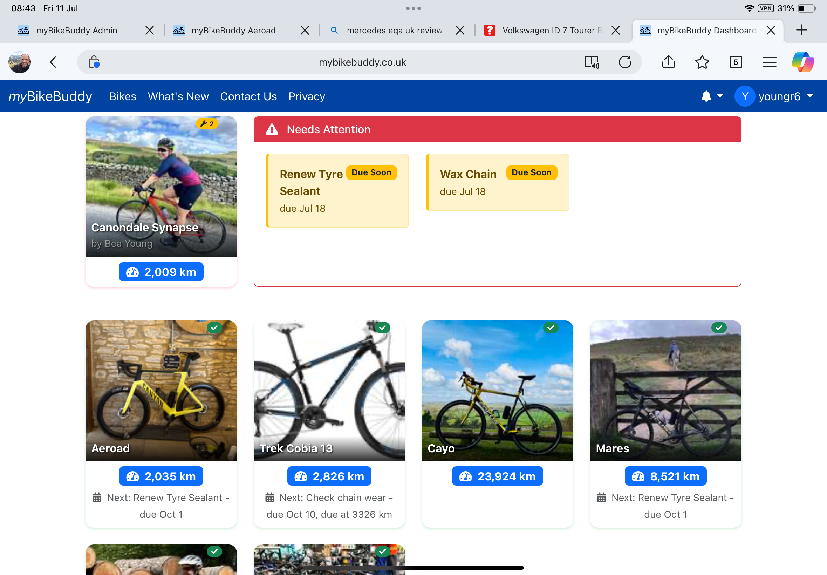
Task: Tap the VPN status indicator
Action: pos(765,8)
